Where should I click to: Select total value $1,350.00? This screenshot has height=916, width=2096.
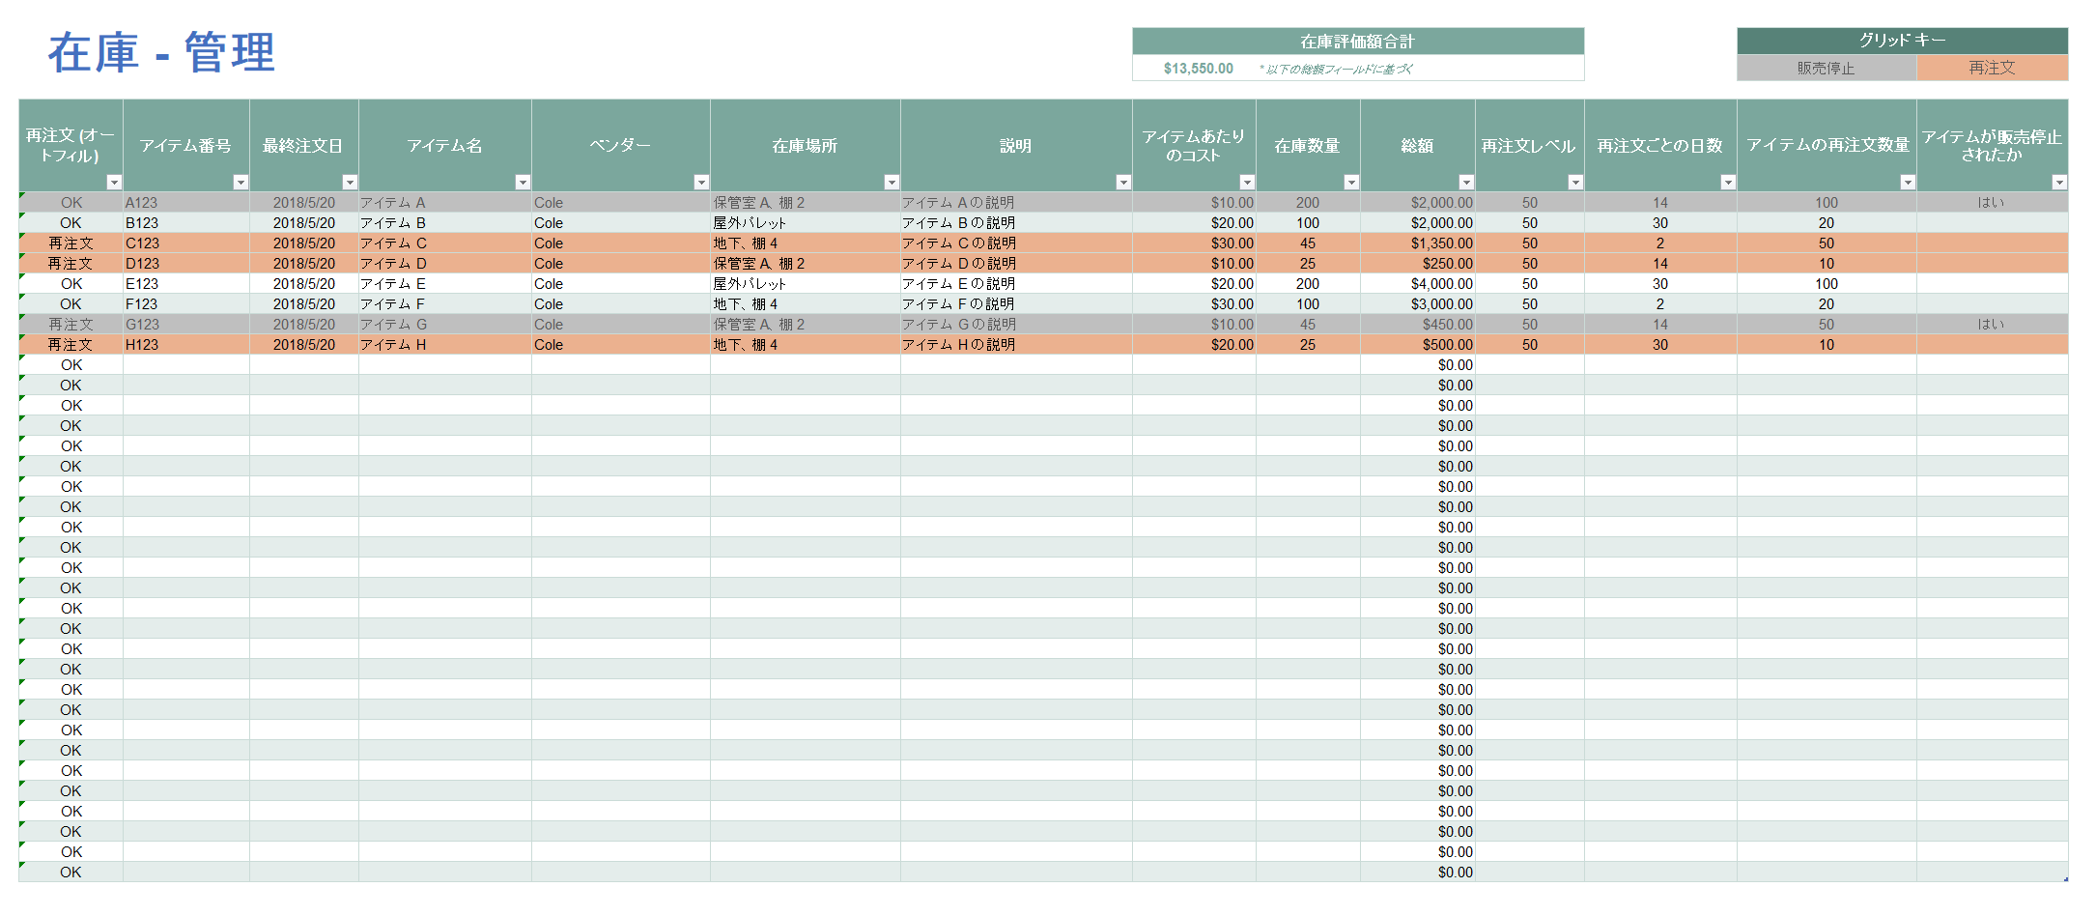[1418, 243]
